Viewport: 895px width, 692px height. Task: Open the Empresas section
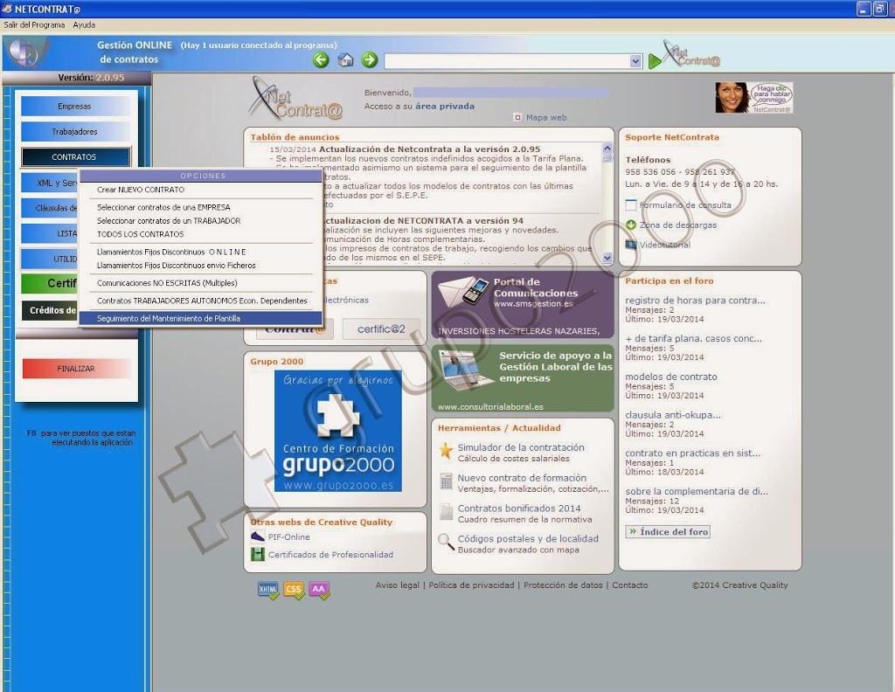click(75, 106)
